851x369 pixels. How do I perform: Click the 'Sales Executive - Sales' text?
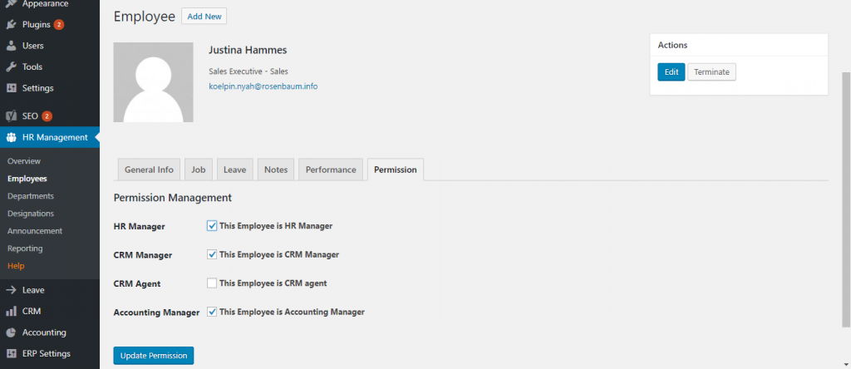(x=248, y=71)
